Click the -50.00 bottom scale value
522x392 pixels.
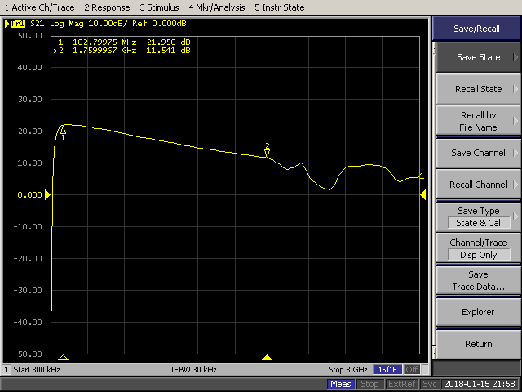pyautogui.click(x=28, y=354)
